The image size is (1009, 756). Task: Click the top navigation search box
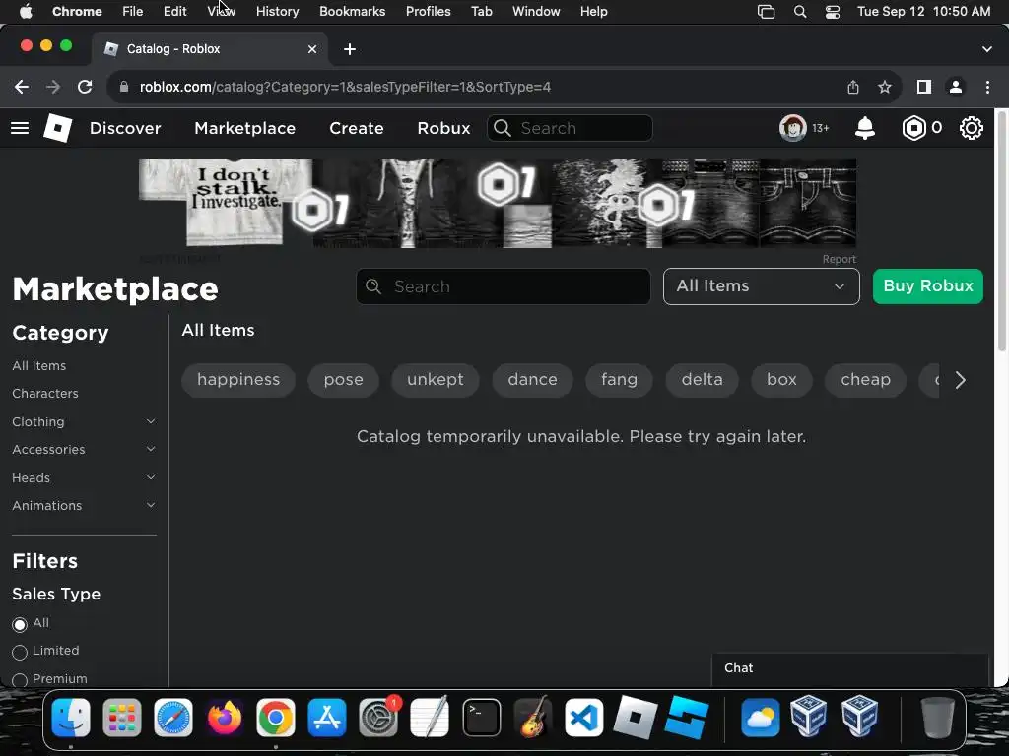[x=571, y=128]
